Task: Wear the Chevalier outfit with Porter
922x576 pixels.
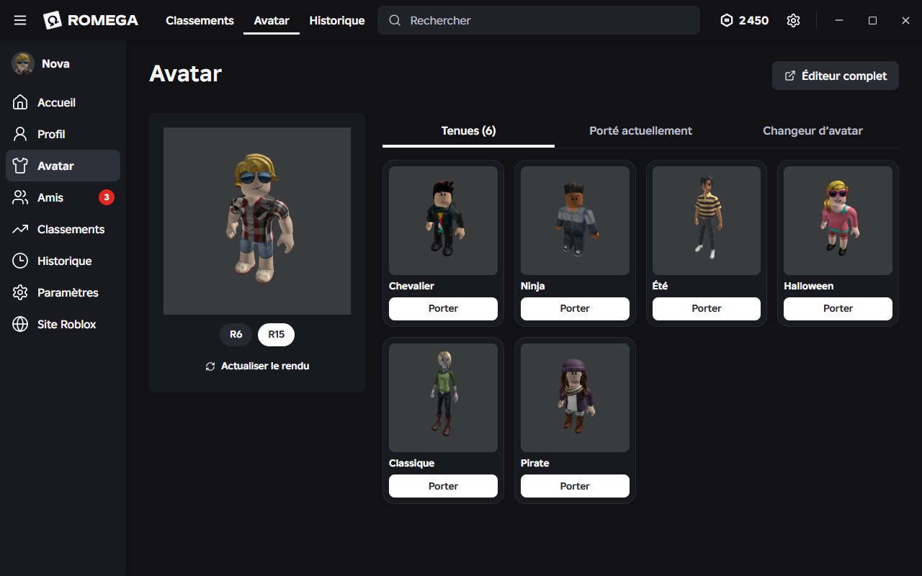Action: point(443,309)
